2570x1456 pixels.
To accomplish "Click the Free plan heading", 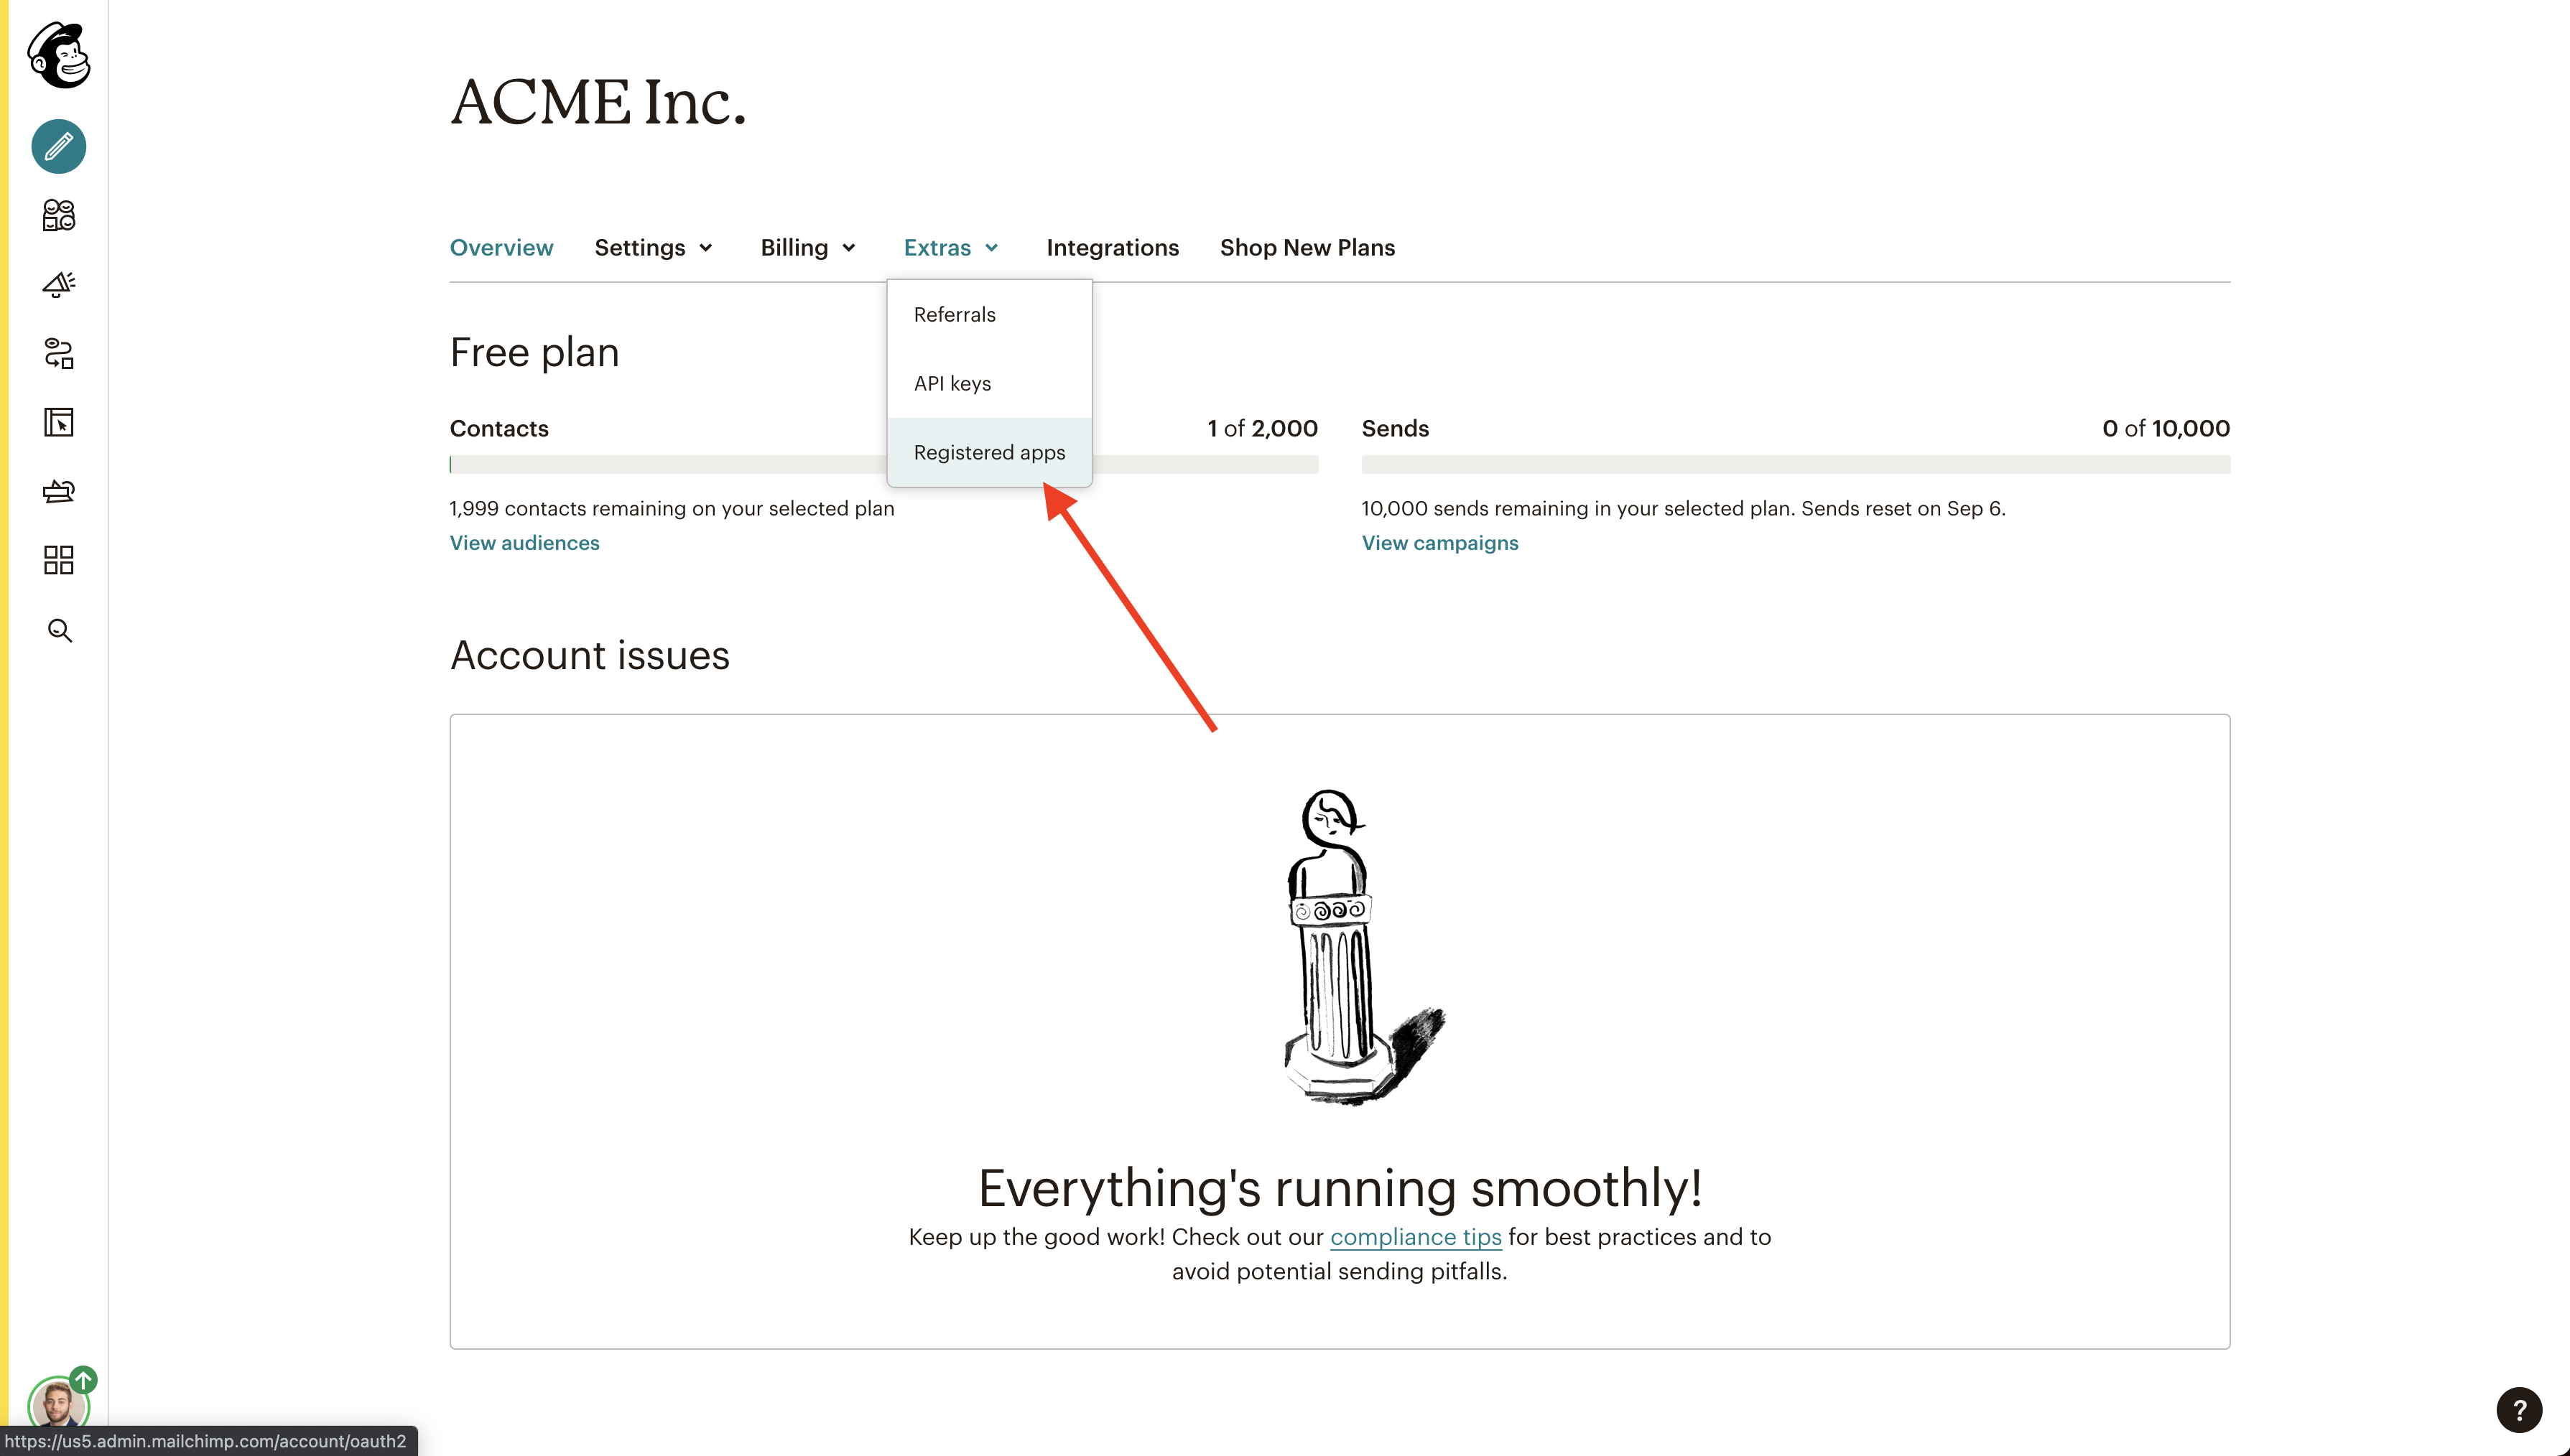I will coord(534,353).
